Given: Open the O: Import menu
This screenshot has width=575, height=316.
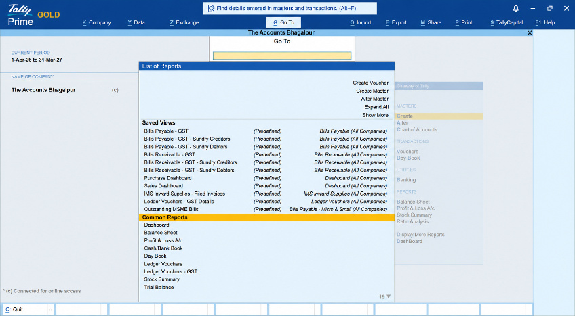Looking at the screenshot, I should (x=361, y=23).
